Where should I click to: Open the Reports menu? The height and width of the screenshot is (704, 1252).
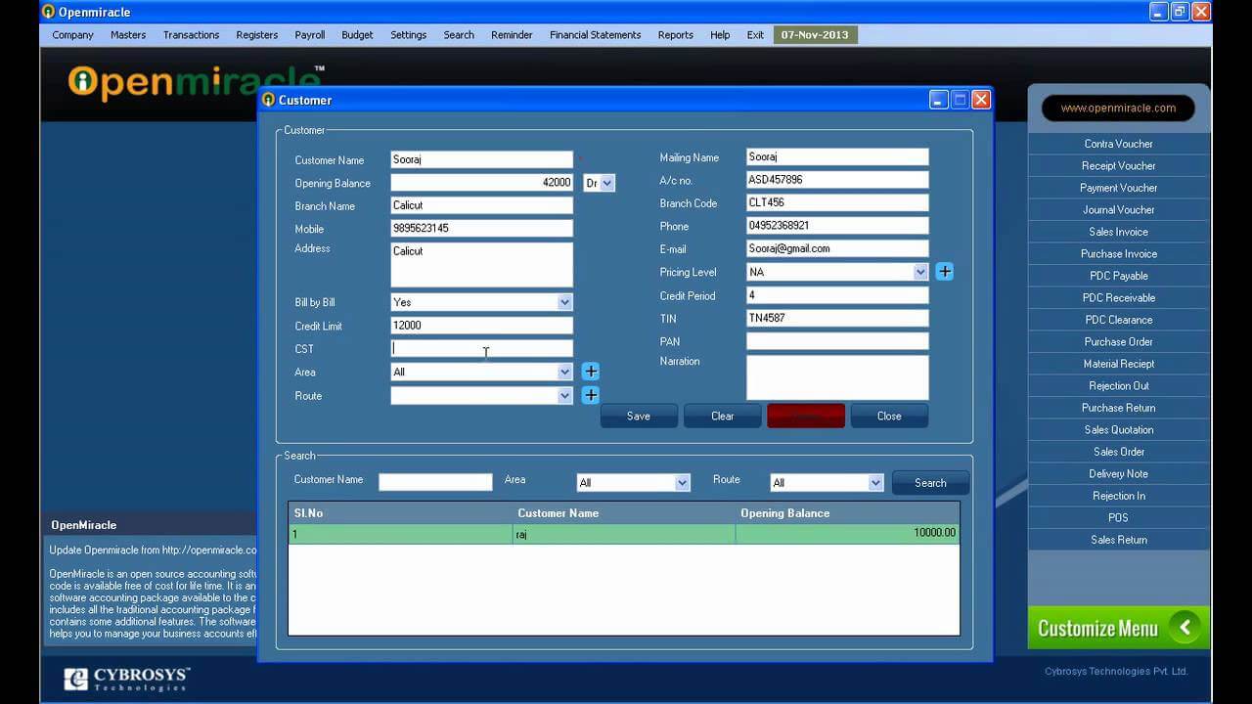point(675,34)
